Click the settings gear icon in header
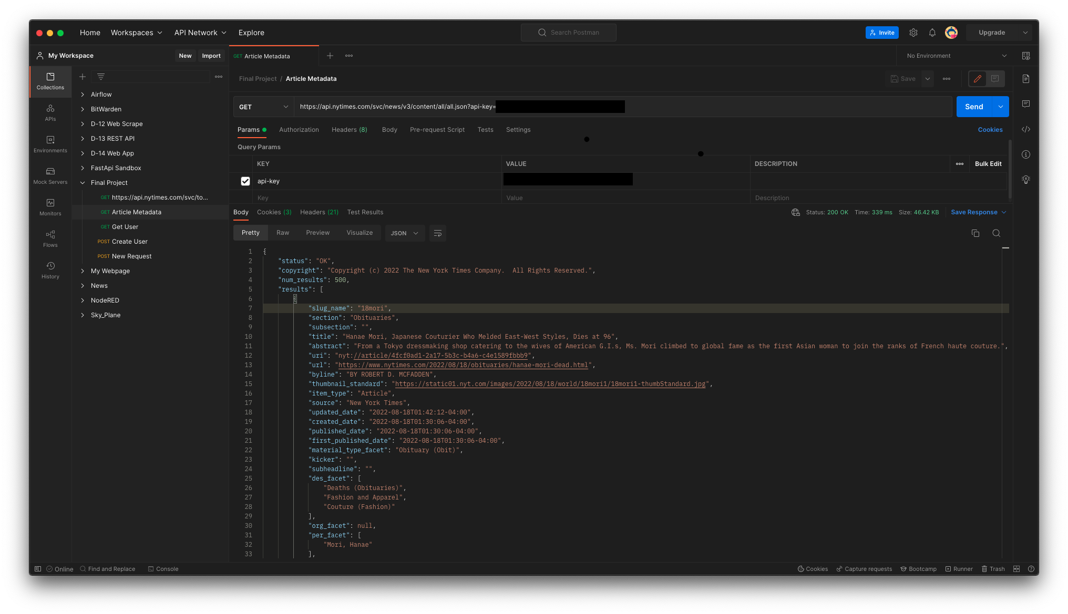The width and height of the screenshot is (1068, 614). tap(913, 33)
